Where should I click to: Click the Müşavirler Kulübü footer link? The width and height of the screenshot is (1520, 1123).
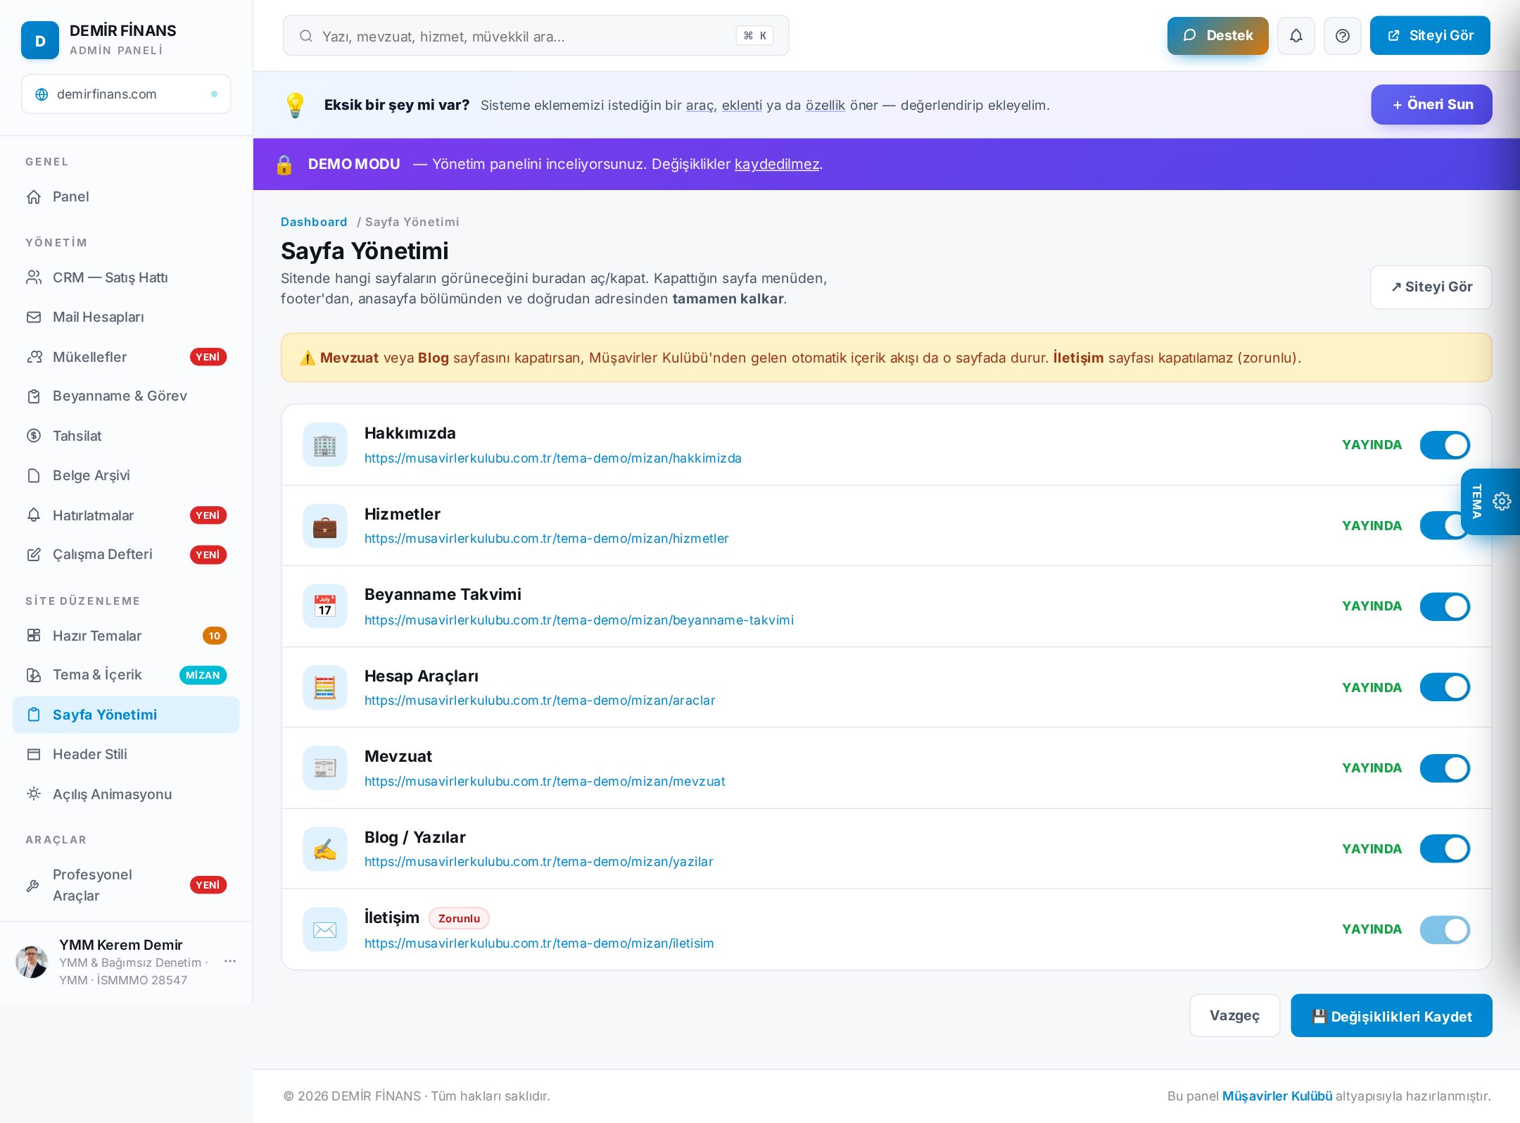pos(1277,1096)
